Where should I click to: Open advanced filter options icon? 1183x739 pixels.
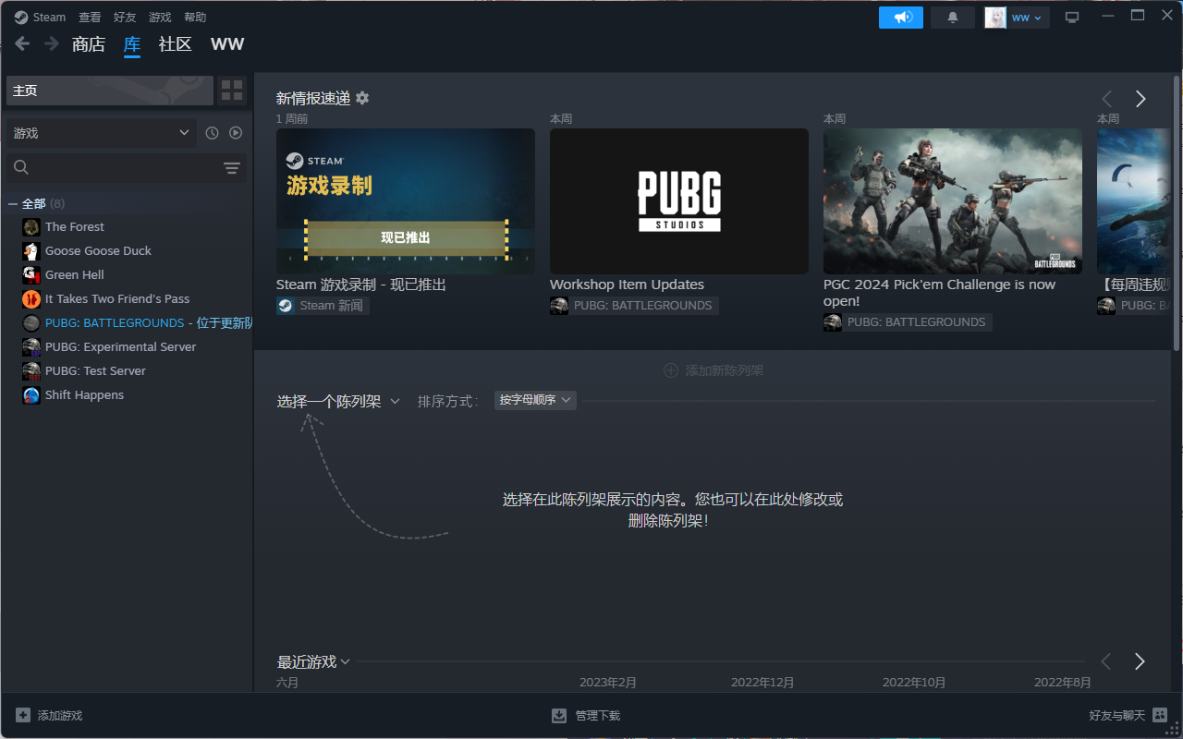(232, 168)
